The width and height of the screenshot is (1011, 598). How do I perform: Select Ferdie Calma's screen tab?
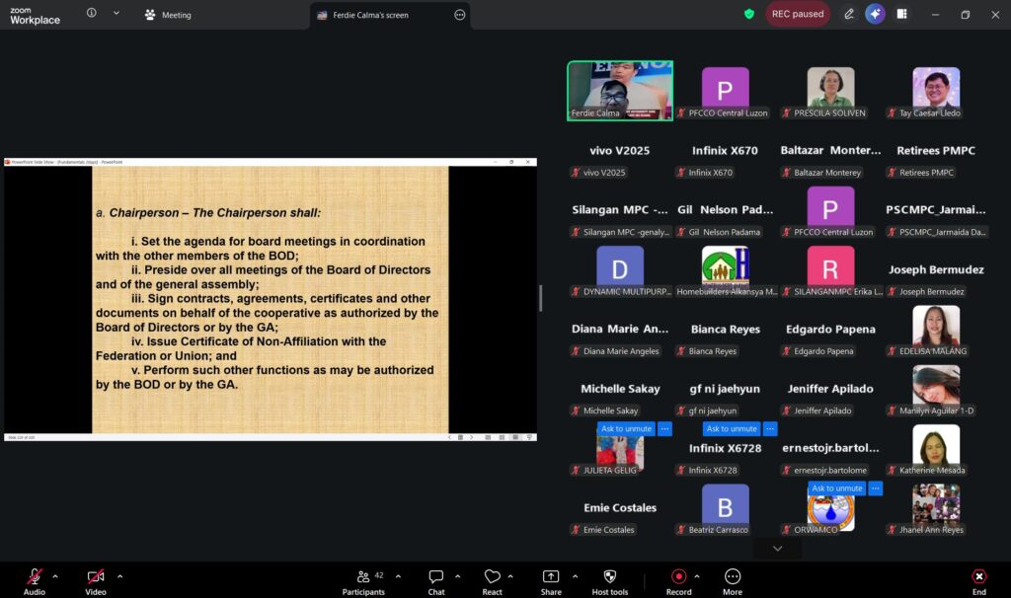click(x=375, y=15)
